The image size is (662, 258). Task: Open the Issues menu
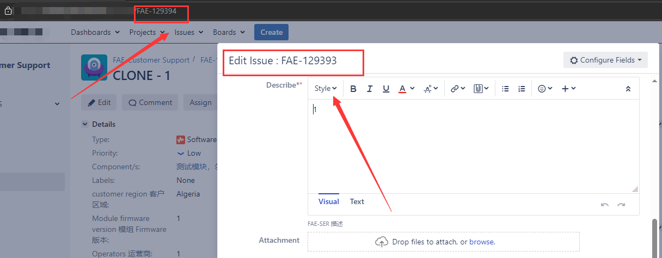pos(188,32)
